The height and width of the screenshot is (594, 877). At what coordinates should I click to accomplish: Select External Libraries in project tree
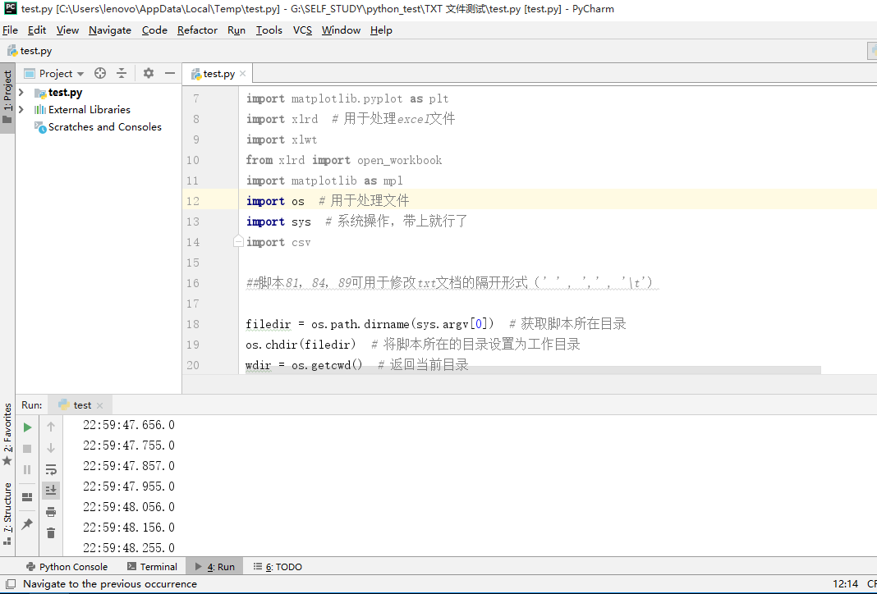[x=89, y=109]
